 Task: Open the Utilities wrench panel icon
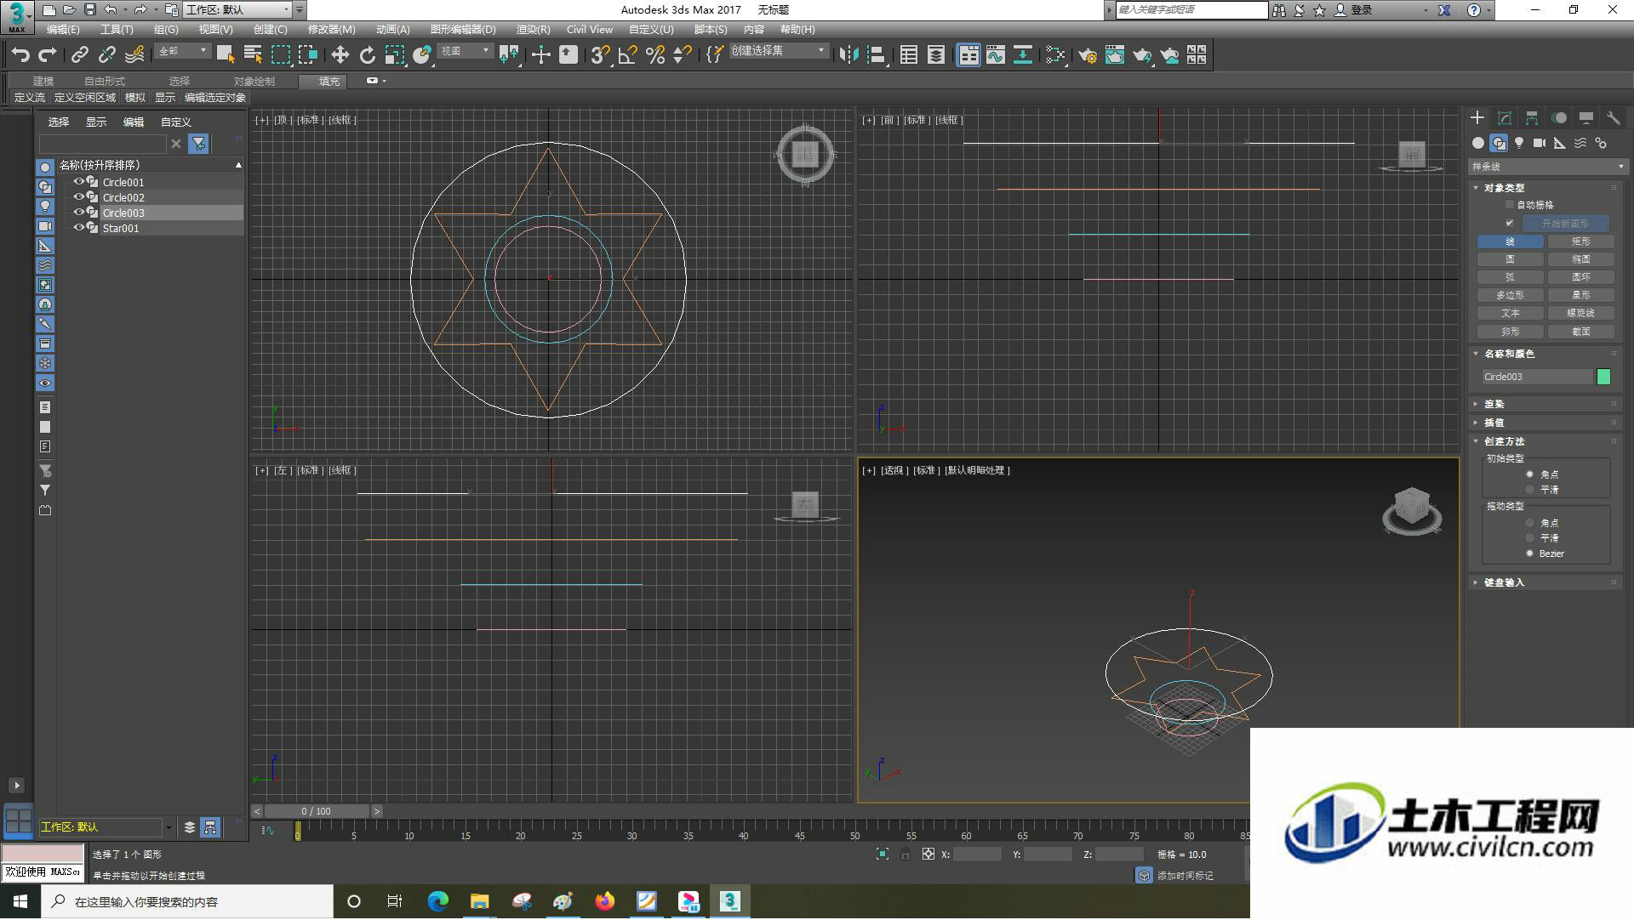(1614, 118)
